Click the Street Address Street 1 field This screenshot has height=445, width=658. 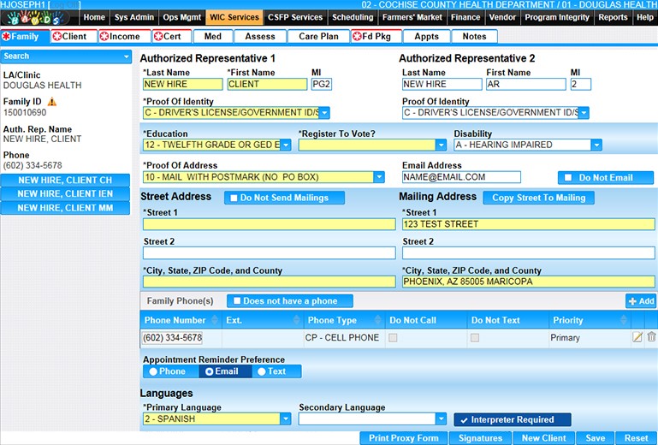(269, 224)
